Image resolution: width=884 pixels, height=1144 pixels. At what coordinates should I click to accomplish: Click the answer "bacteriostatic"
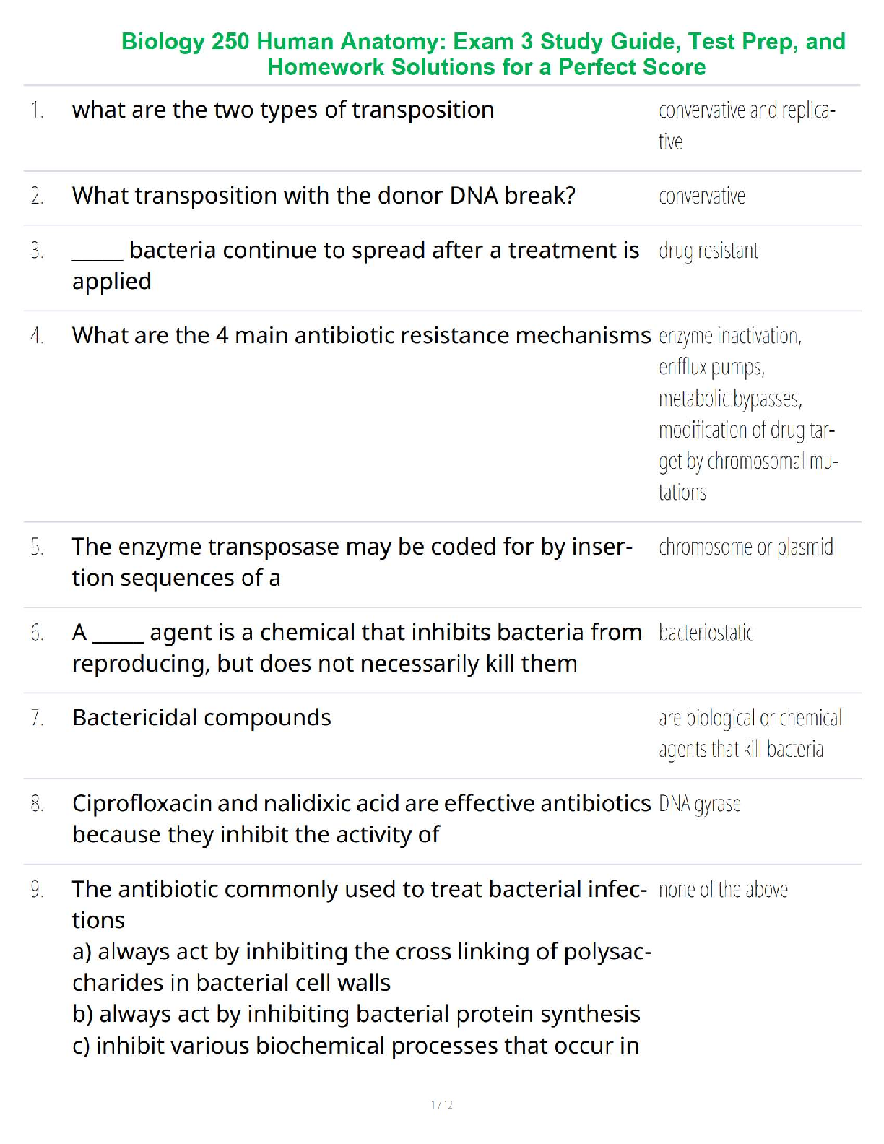click(706, 633)
